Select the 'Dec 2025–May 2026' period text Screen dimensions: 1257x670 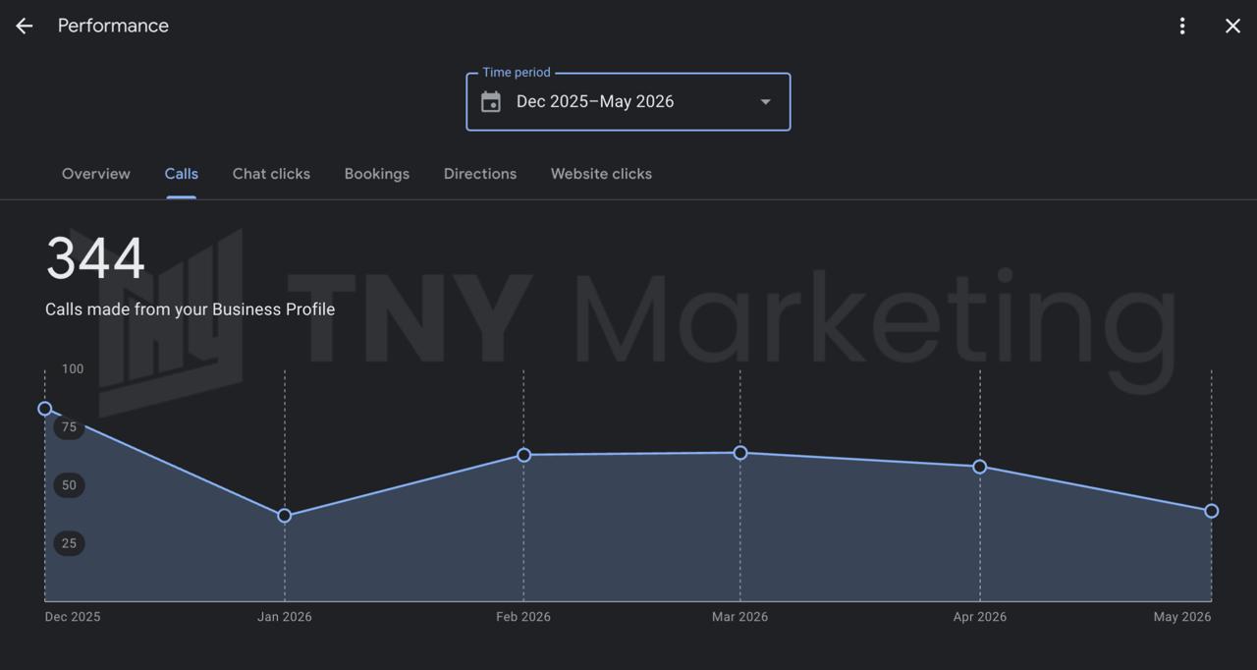pyautogui.click(x=595, y=101)
